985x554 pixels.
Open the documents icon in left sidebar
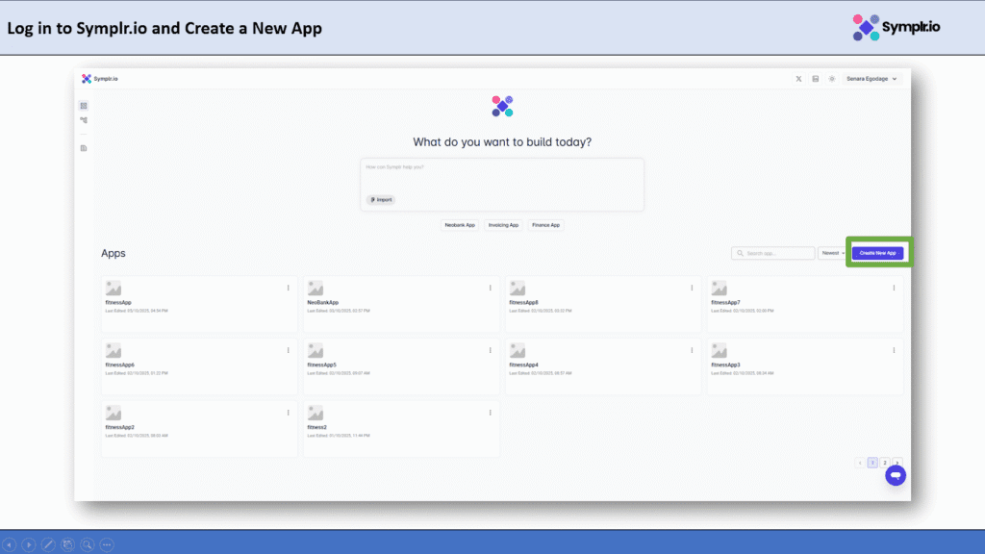pos(84,148)
